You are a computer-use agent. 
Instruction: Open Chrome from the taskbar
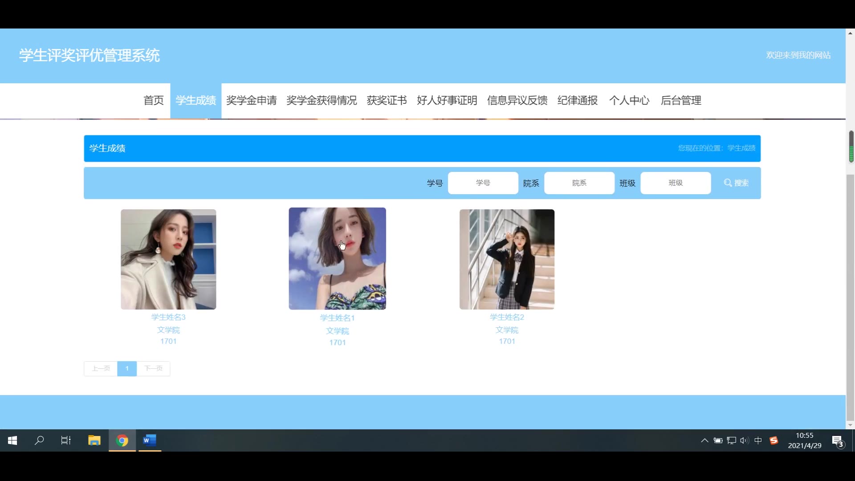(x=122, y=440)
